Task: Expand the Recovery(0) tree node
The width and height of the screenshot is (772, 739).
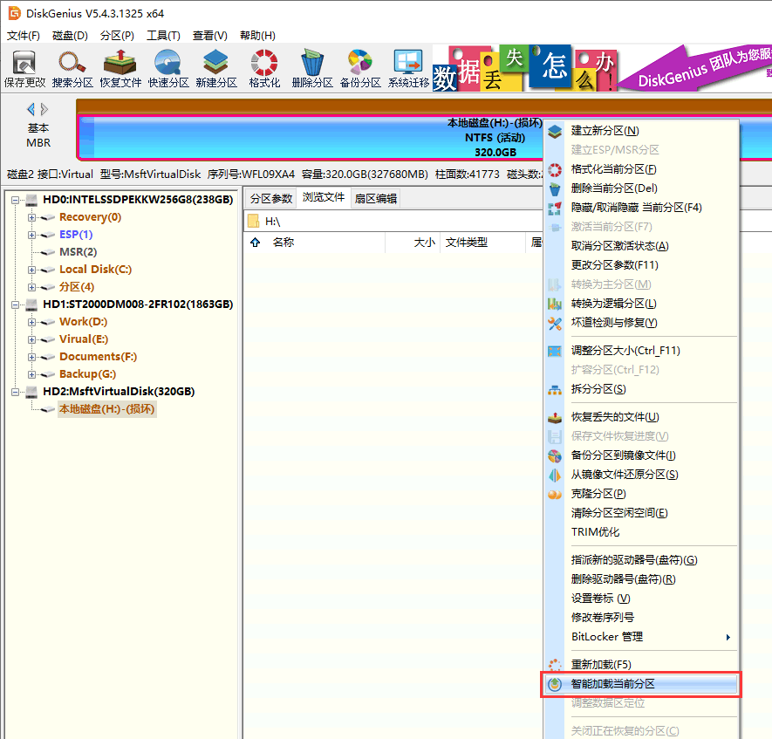Action: (32, 217)
